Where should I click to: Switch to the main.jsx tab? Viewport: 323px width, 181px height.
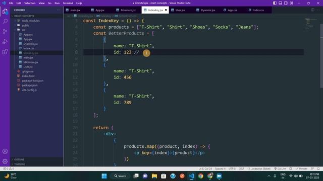[75, 10]
